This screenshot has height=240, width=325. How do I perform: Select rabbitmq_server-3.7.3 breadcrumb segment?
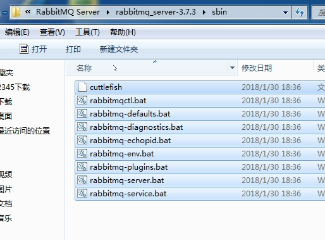coord(156,12)
